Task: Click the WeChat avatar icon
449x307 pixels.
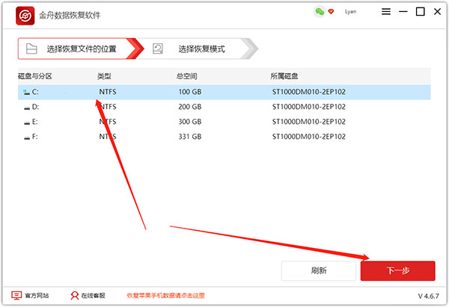Action: [x=320, y=12]
